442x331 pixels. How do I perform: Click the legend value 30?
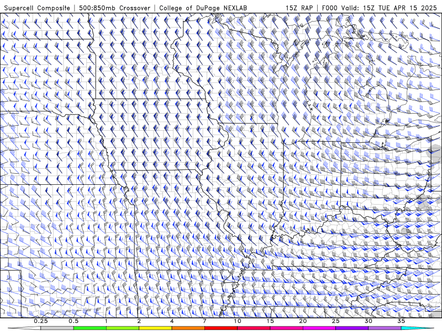[369, 321]
